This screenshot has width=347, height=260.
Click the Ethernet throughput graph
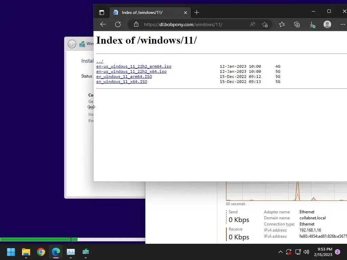(x=286, y=191)
